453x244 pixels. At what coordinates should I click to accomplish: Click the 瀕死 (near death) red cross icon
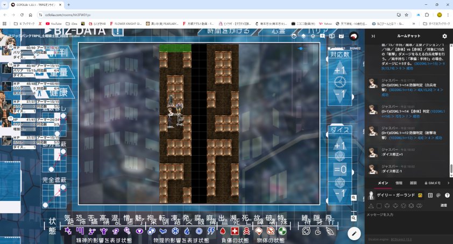pos(235,231)
